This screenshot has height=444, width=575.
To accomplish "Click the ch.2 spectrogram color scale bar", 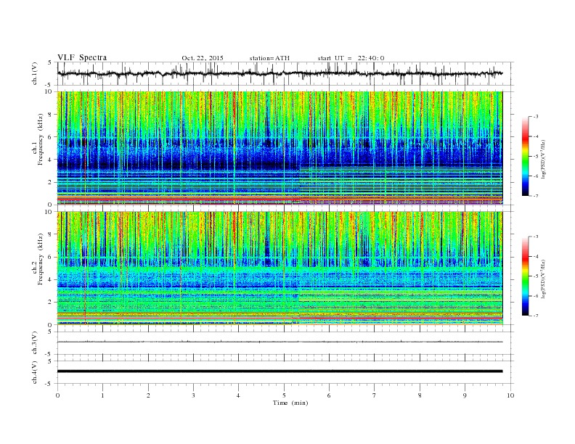I will [x=526, y=276].
